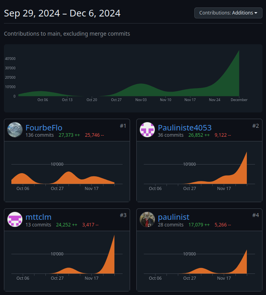Click the peak of the main green contributions graph

pos(239,51)
